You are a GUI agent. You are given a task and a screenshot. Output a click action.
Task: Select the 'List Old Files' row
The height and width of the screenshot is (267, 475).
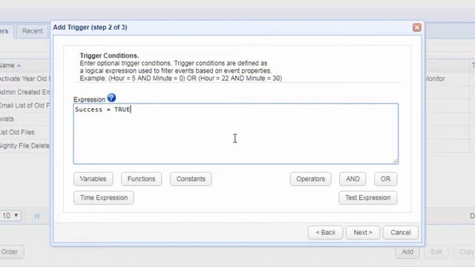pos(25,132)
